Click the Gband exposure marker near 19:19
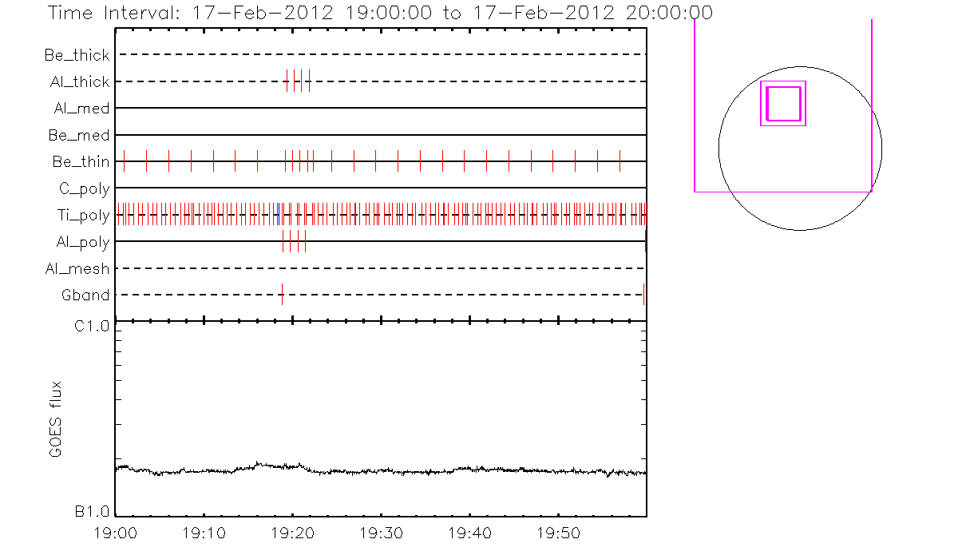Viewport: 958px width, 559px height. (282, 295)
